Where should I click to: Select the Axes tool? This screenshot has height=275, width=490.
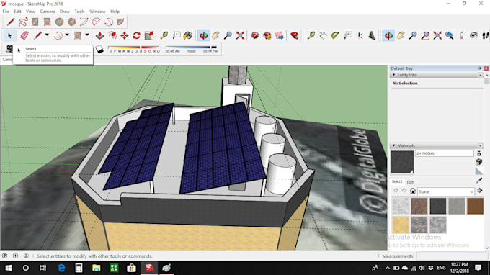[360, 35]
